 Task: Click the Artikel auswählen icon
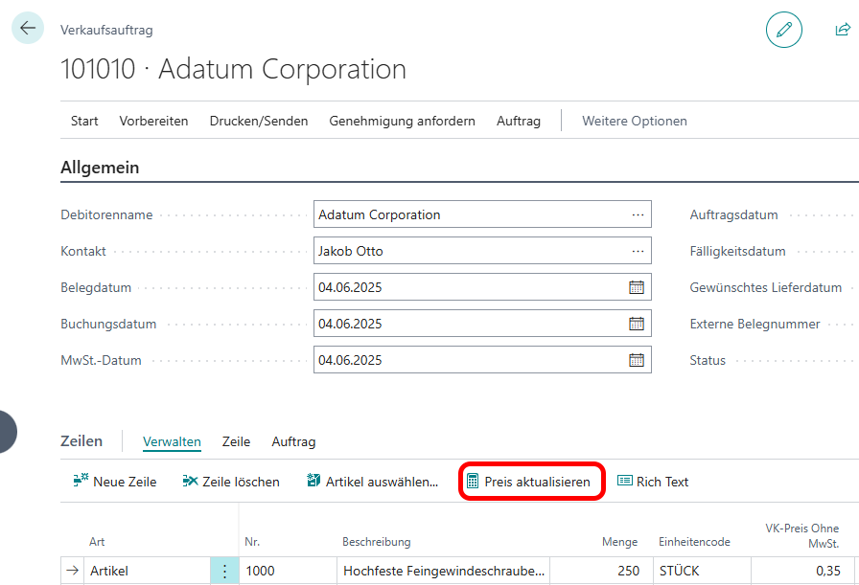click(x=313, y=481)
